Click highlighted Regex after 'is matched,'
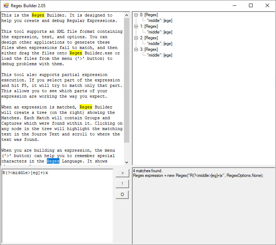 point(86,107)
